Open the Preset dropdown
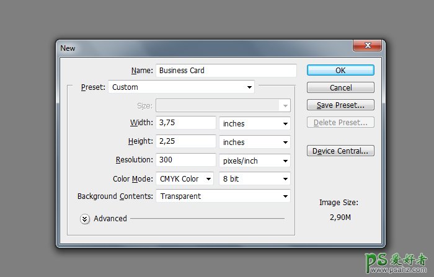Screen dimensions: 434x277 click(x=181, y=87)
